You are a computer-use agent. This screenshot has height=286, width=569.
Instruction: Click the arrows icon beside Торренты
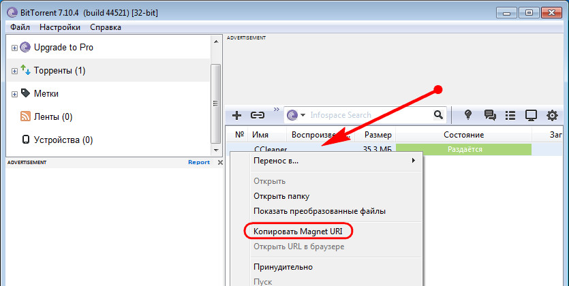click(25, 69)
